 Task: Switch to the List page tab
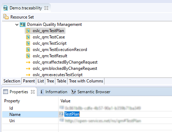coord(41,81)
